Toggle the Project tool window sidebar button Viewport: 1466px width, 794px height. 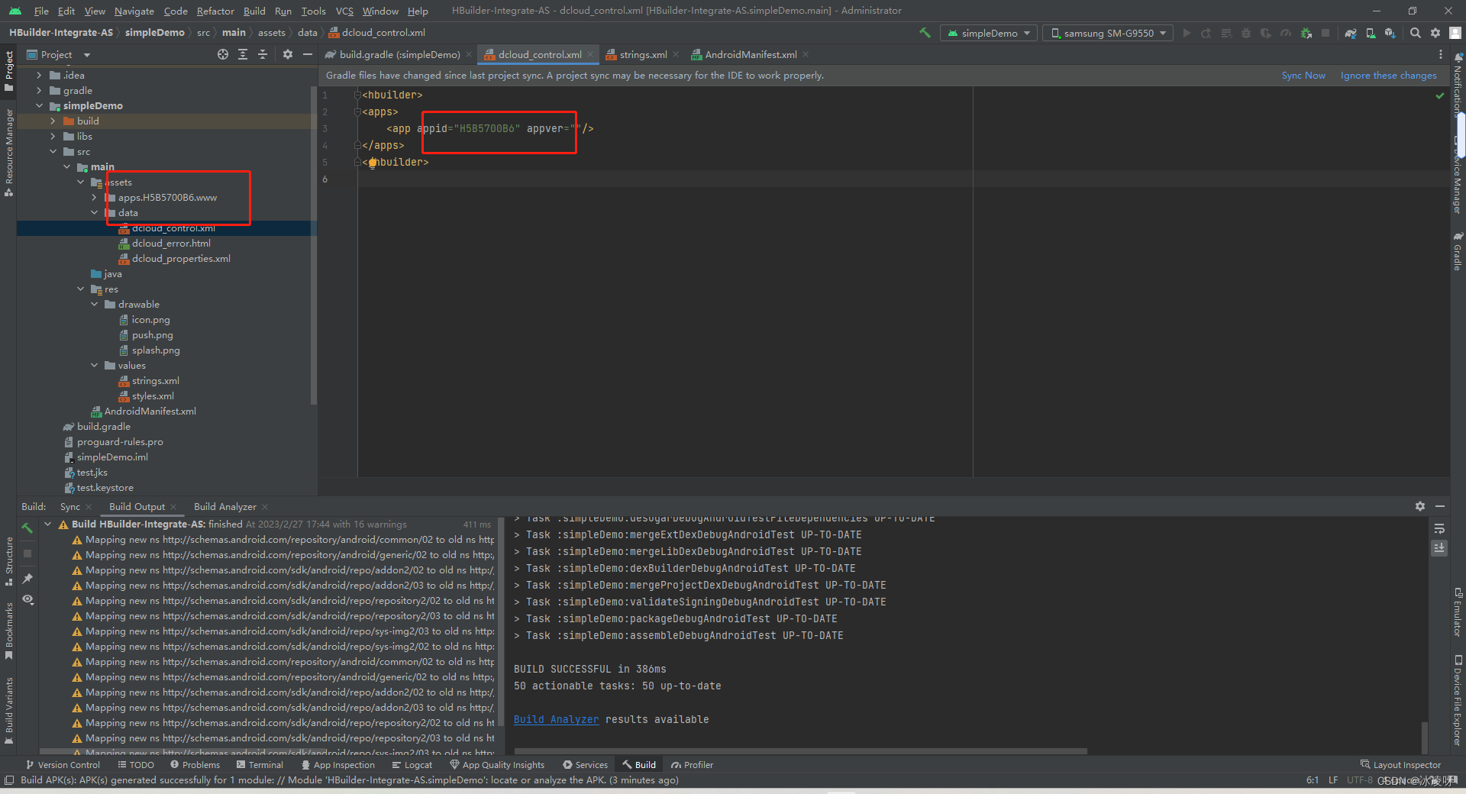click(8, 71)
